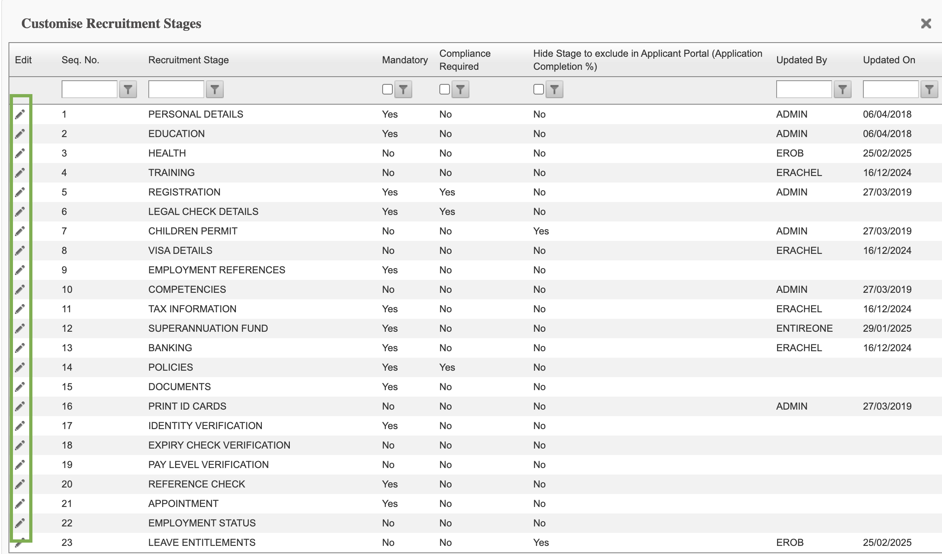Focus the Updated By filter text box
942x554 pixels.
[x=804, y=89]
